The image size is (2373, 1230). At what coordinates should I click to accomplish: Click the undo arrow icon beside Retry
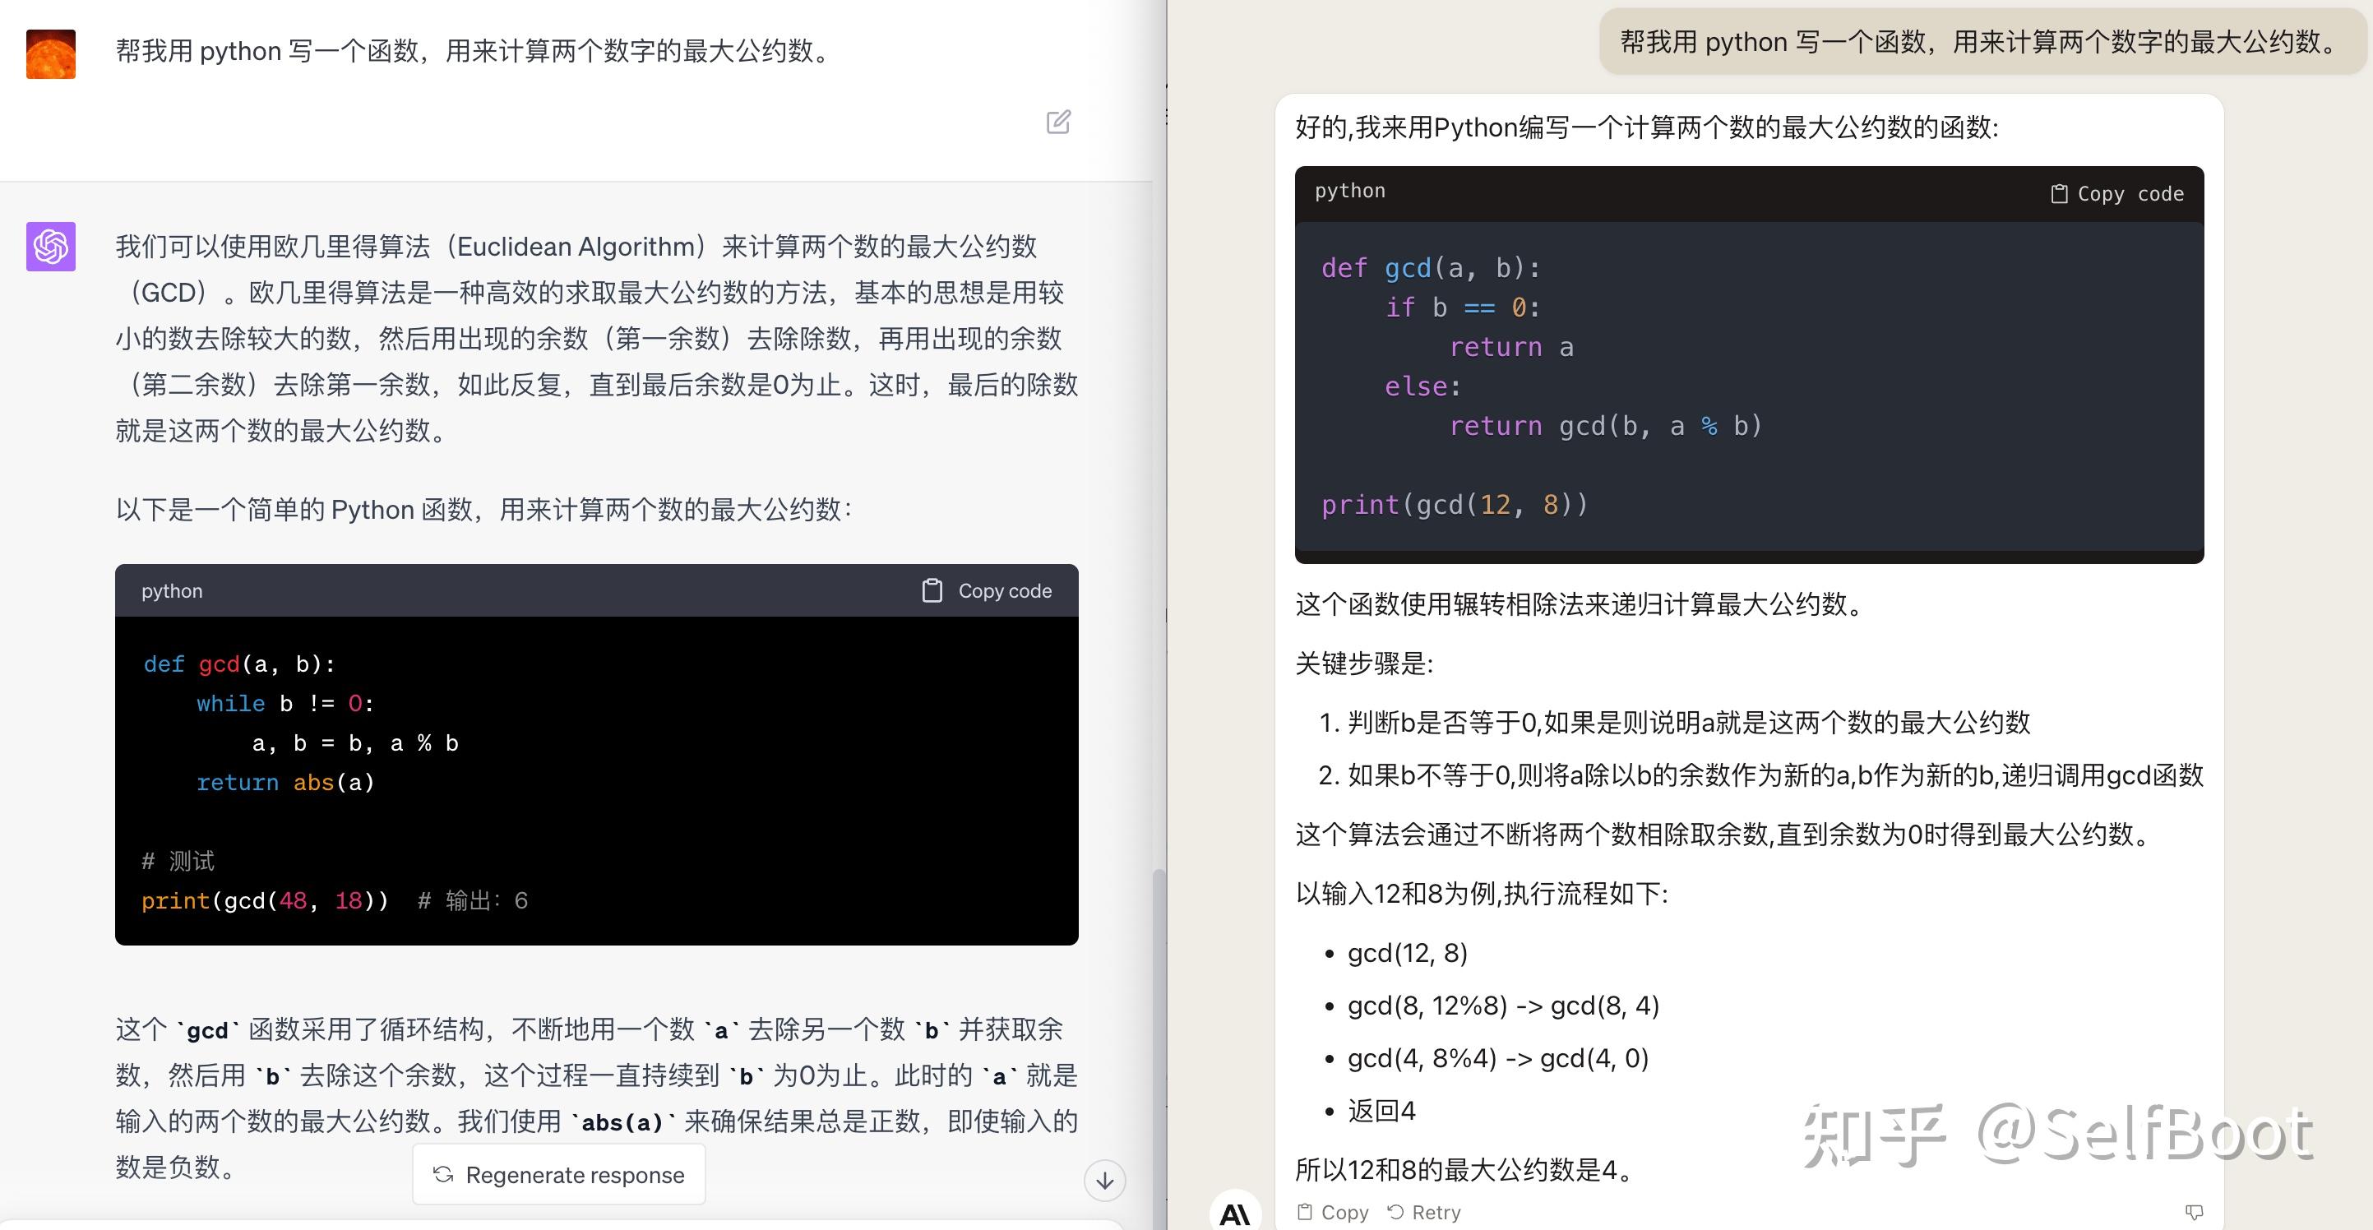point(1394,1212)
